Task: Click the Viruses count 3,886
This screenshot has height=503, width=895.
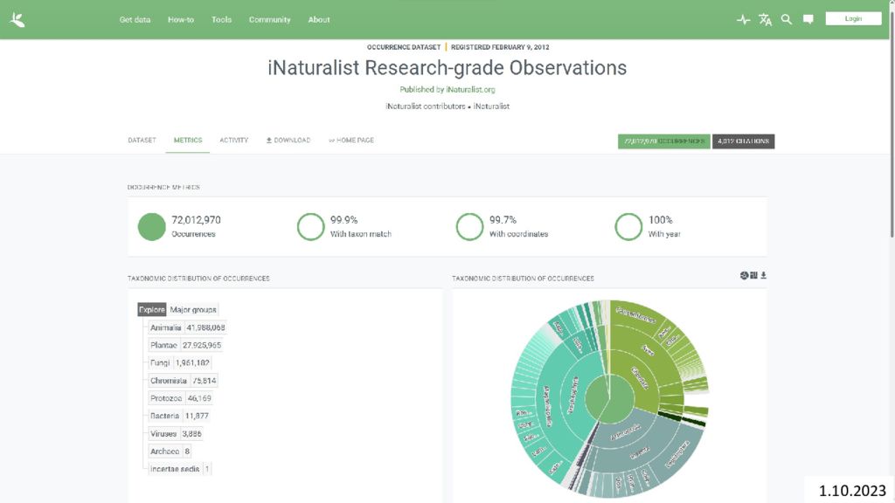Action: [x=191, y=433]
